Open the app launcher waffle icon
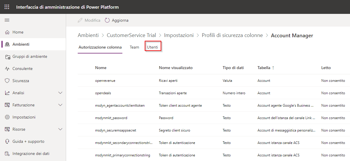The image size is (350, 161). (7, 7)
